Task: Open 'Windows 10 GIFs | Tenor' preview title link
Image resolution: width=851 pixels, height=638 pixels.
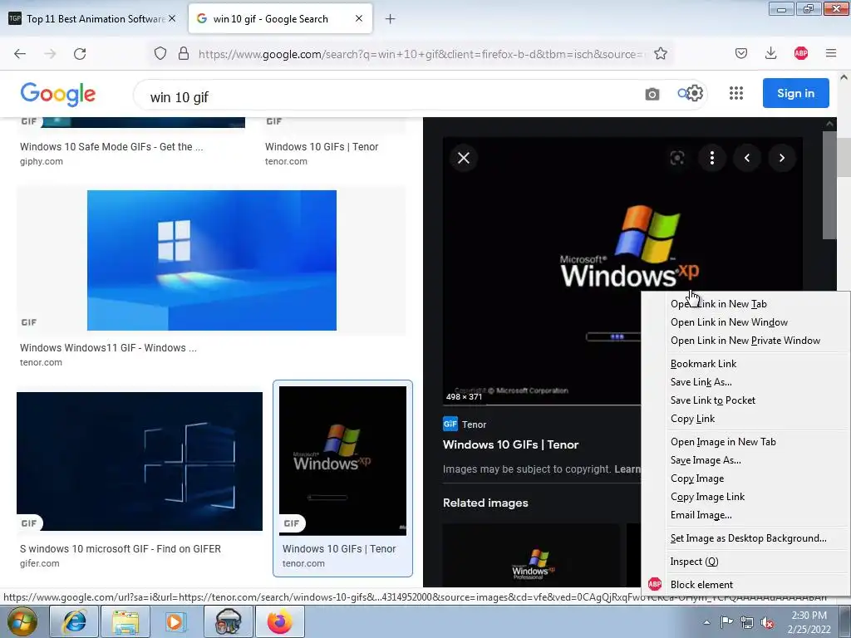Action: point(511,445)
